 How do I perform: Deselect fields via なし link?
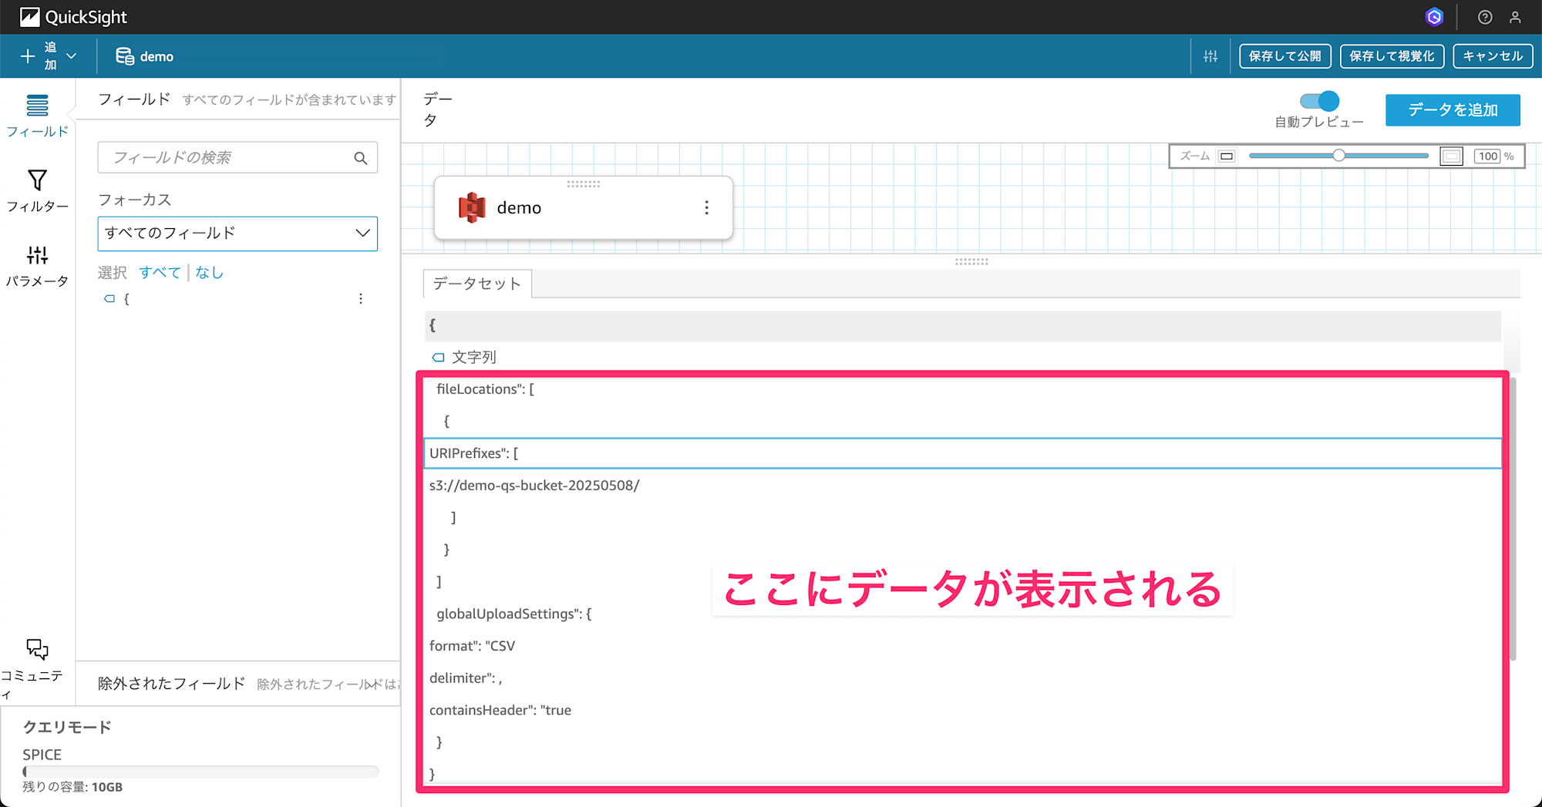(209, 272)
